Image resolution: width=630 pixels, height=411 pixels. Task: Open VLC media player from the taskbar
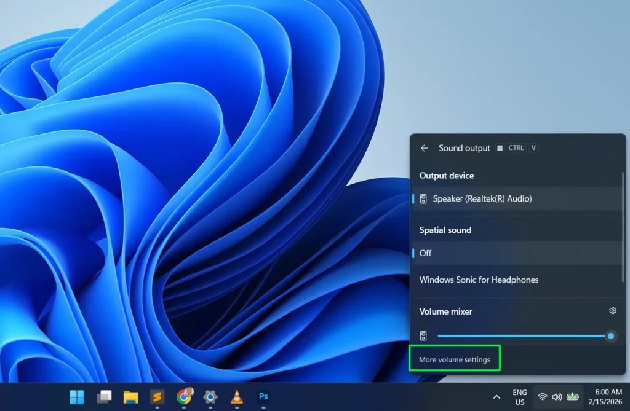(236, 397)
